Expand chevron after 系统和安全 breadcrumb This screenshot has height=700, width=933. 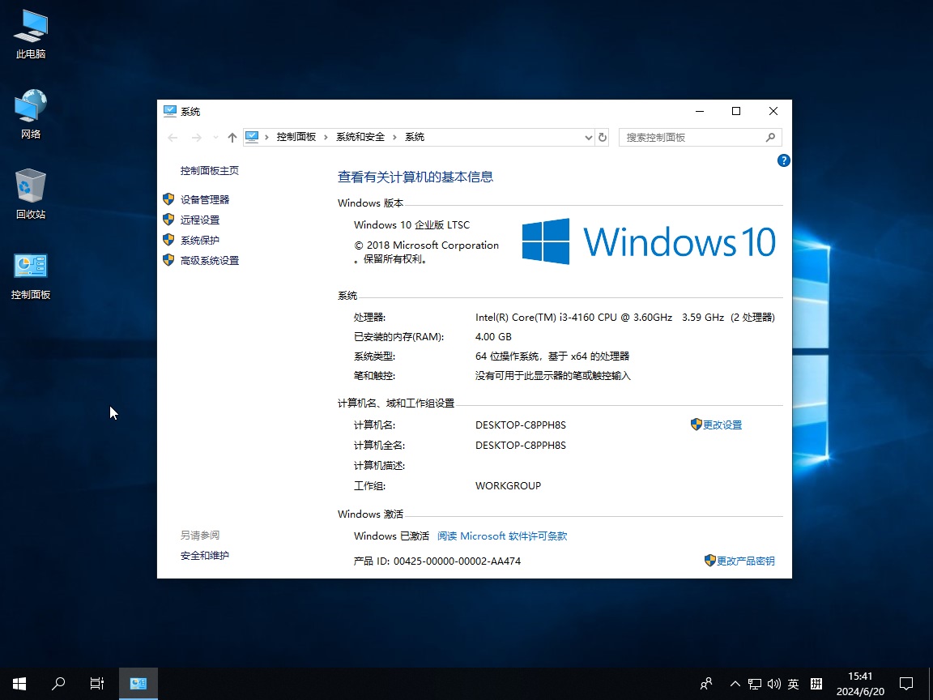pyautogui.click(x=394, y=138)
